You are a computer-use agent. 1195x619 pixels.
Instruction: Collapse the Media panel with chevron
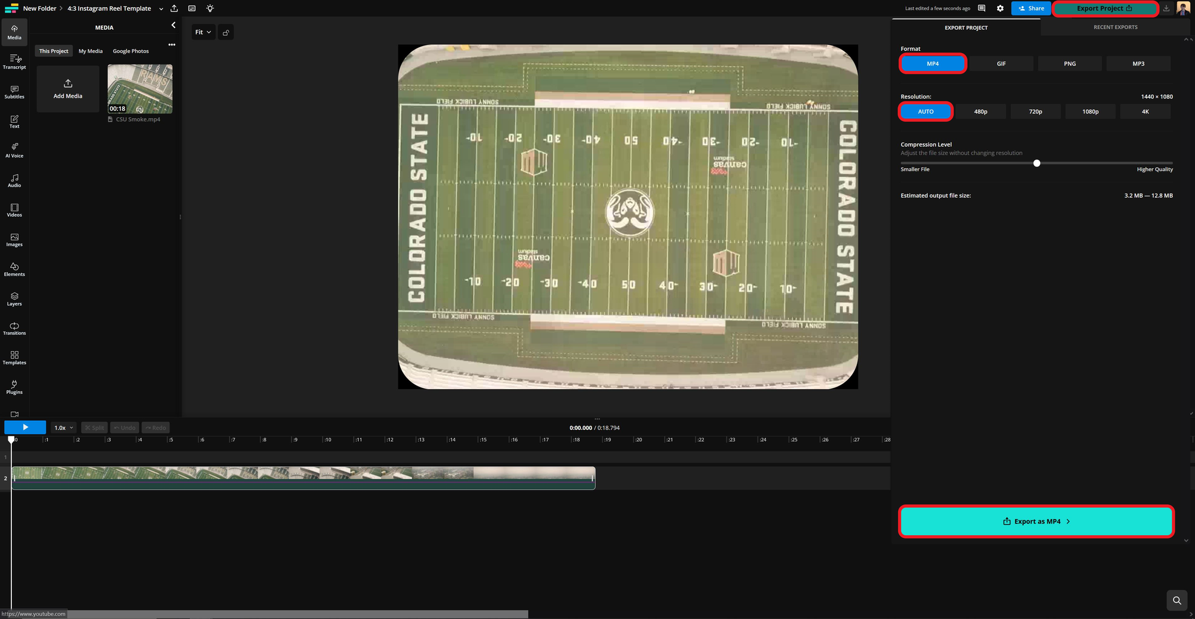[173, 25]
